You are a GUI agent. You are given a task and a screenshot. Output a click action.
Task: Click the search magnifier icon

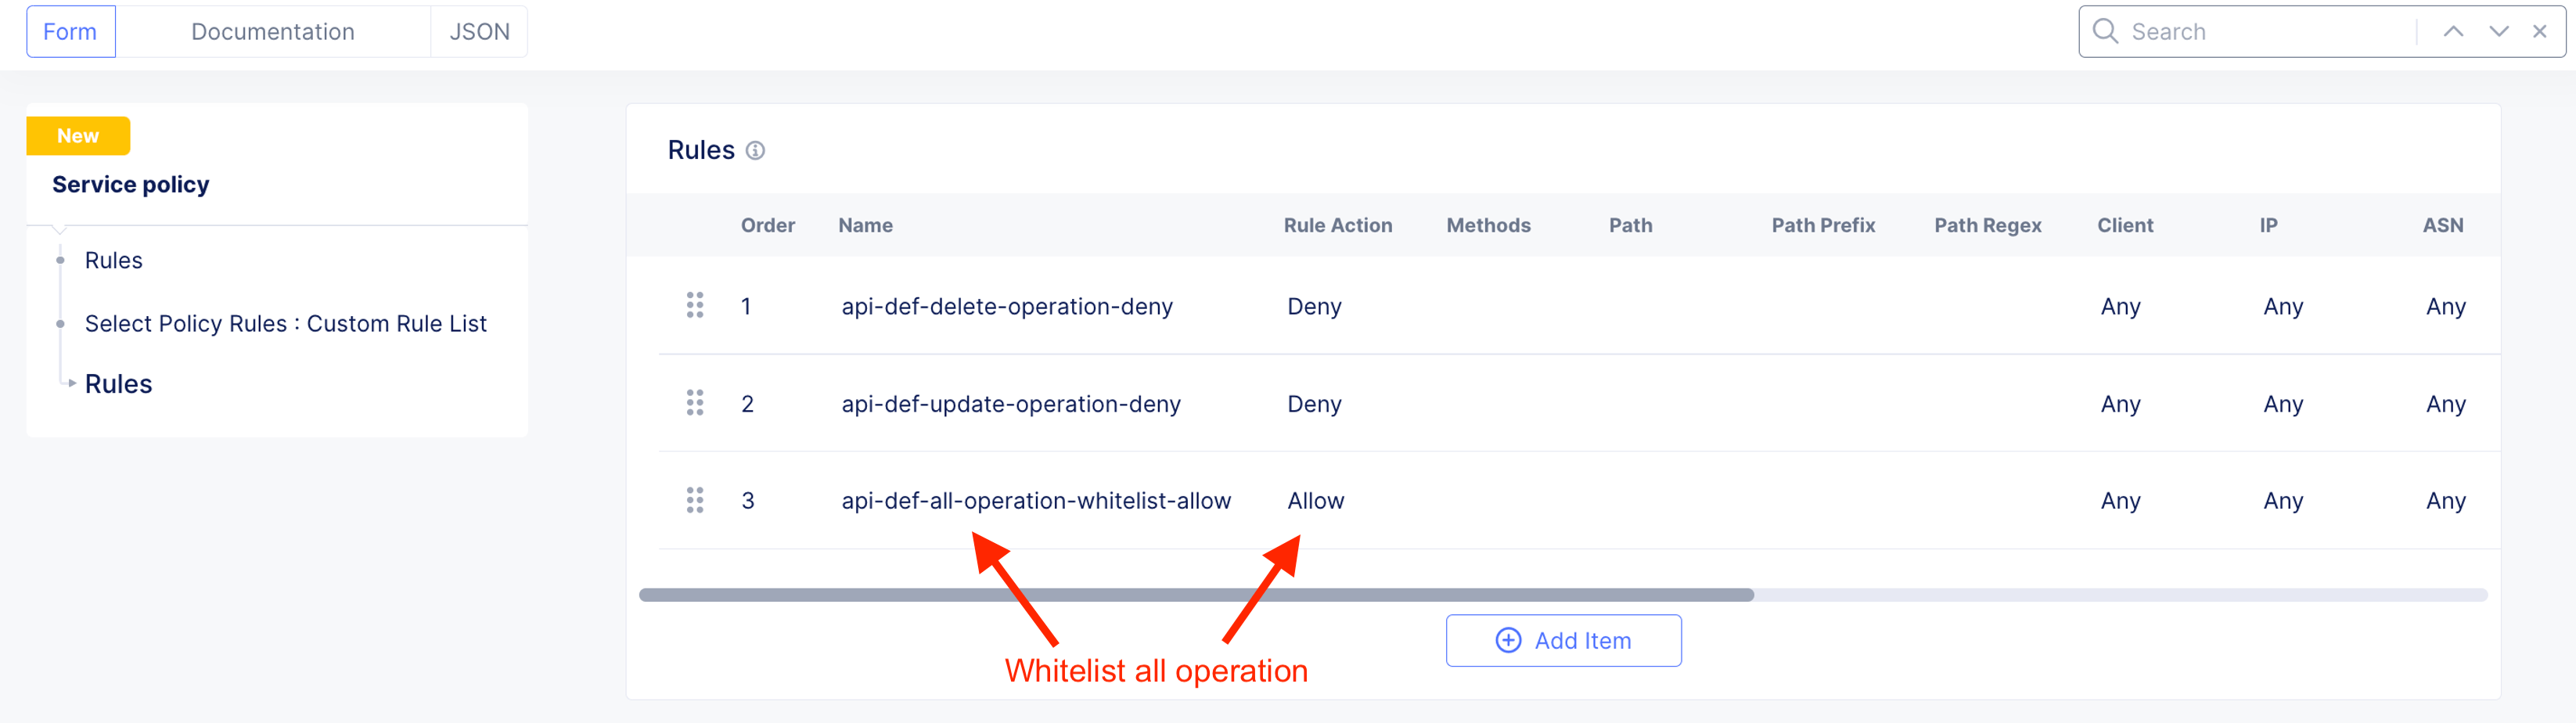pyautogui.click(x=2104, y=31)
